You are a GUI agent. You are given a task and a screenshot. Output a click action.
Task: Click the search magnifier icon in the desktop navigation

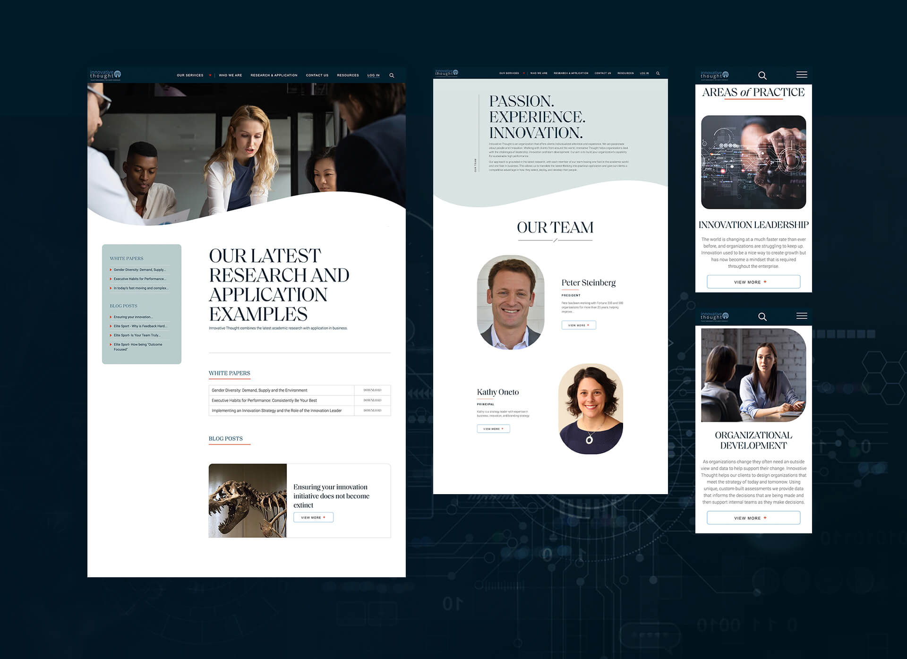click(x=392, y=75)
